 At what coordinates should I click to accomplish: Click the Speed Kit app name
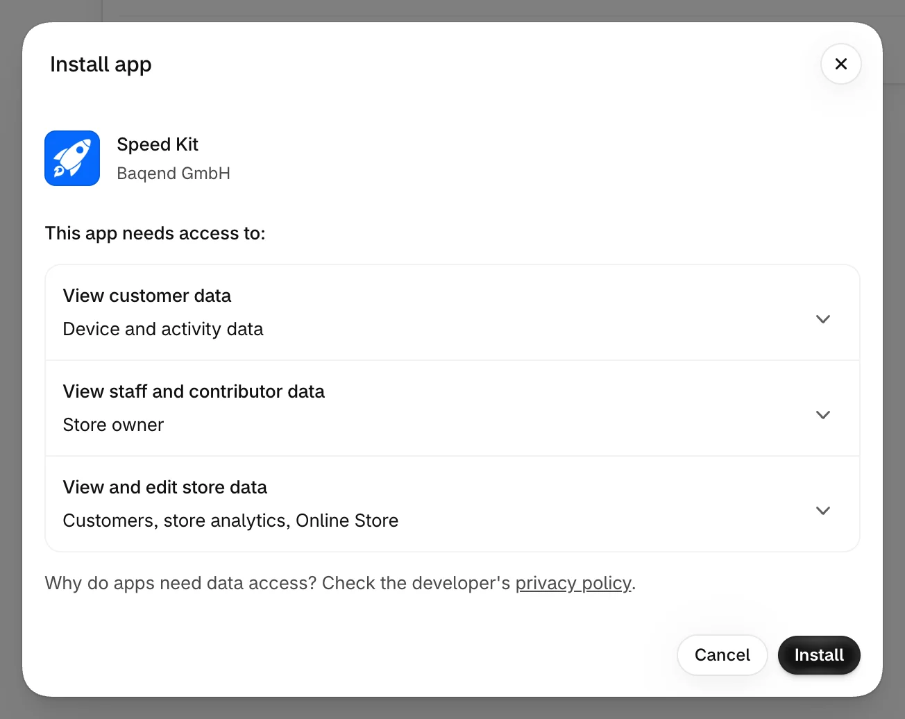click(158, 144)
